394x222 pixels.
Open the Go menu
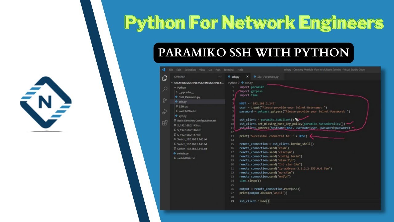(210, 70)
